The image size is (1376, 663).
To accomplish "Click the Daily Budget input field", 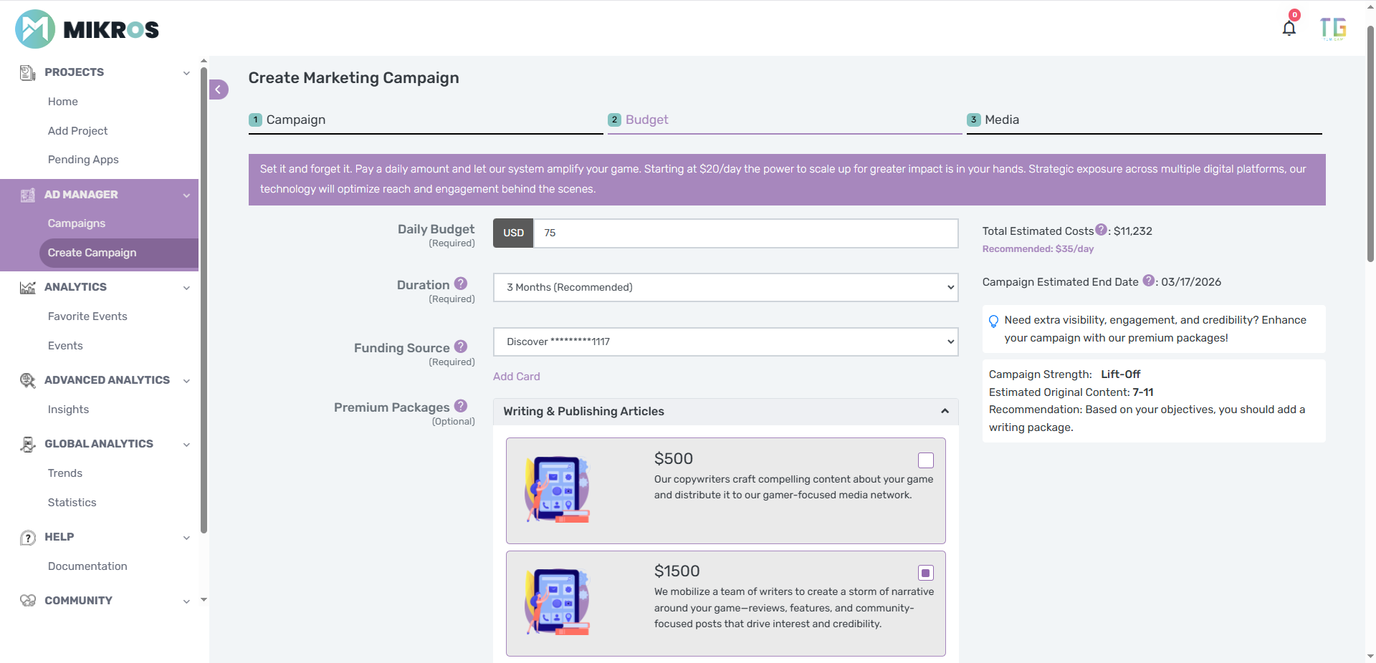I will pos(745,233).
